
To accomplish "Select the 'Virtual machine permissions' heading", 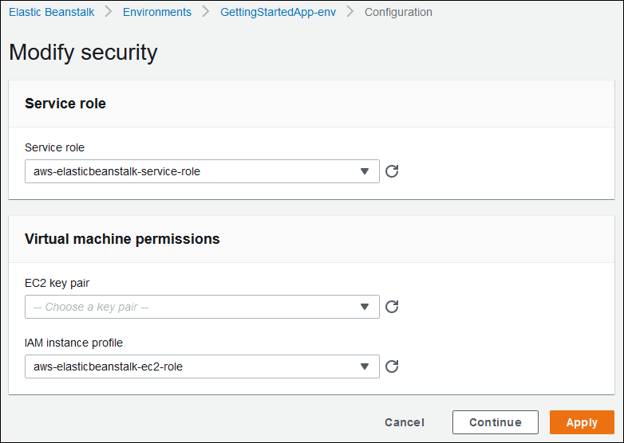I will pos(122,238).
